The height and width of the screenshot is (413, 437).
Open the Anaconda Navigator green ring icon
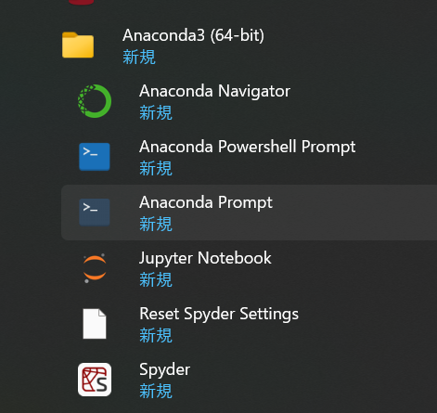95,101
